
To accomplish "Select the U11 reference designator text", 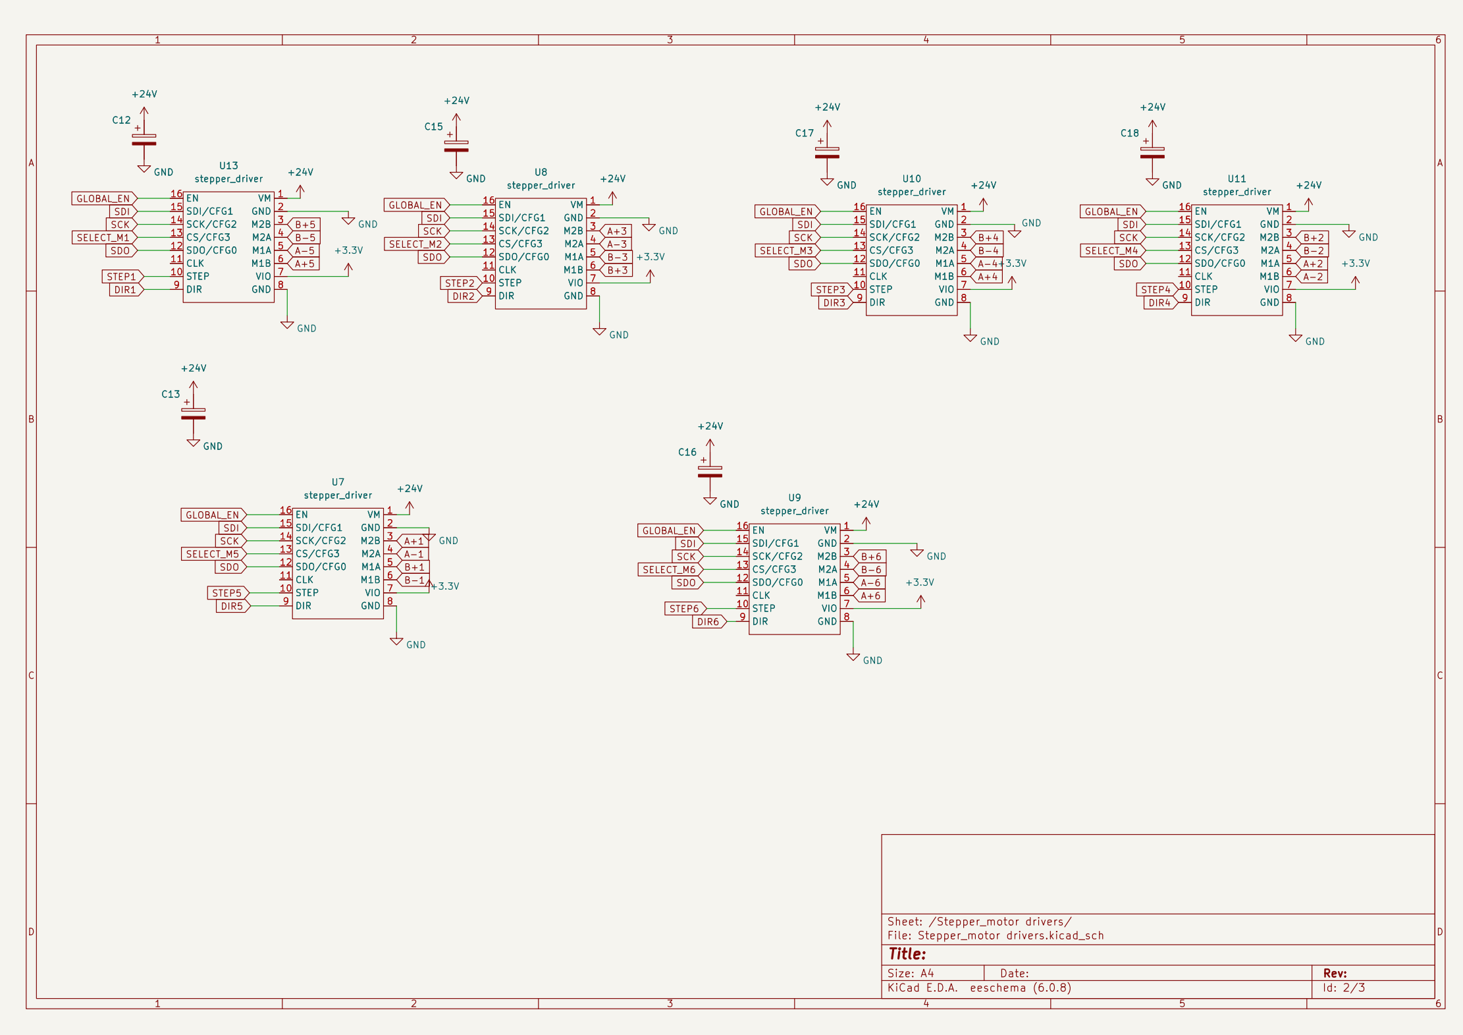I will point(1237,179).
